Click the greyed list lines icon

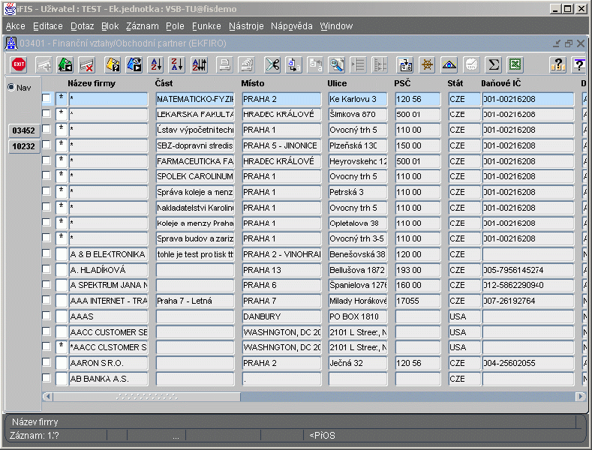tap(358, 64)
